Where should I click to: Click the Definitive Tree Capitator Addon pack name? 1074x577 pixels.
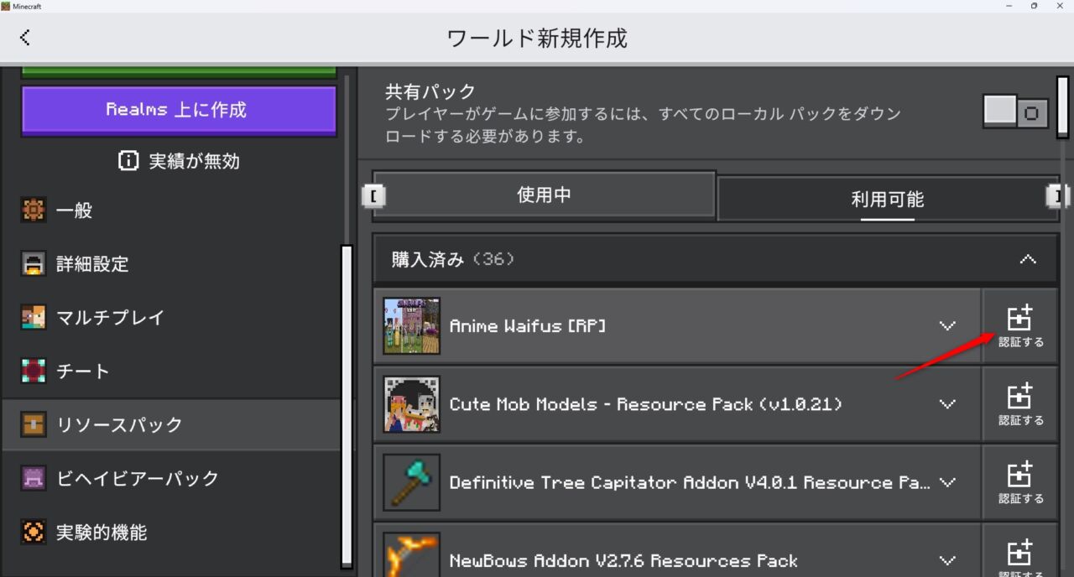[690, 482]
